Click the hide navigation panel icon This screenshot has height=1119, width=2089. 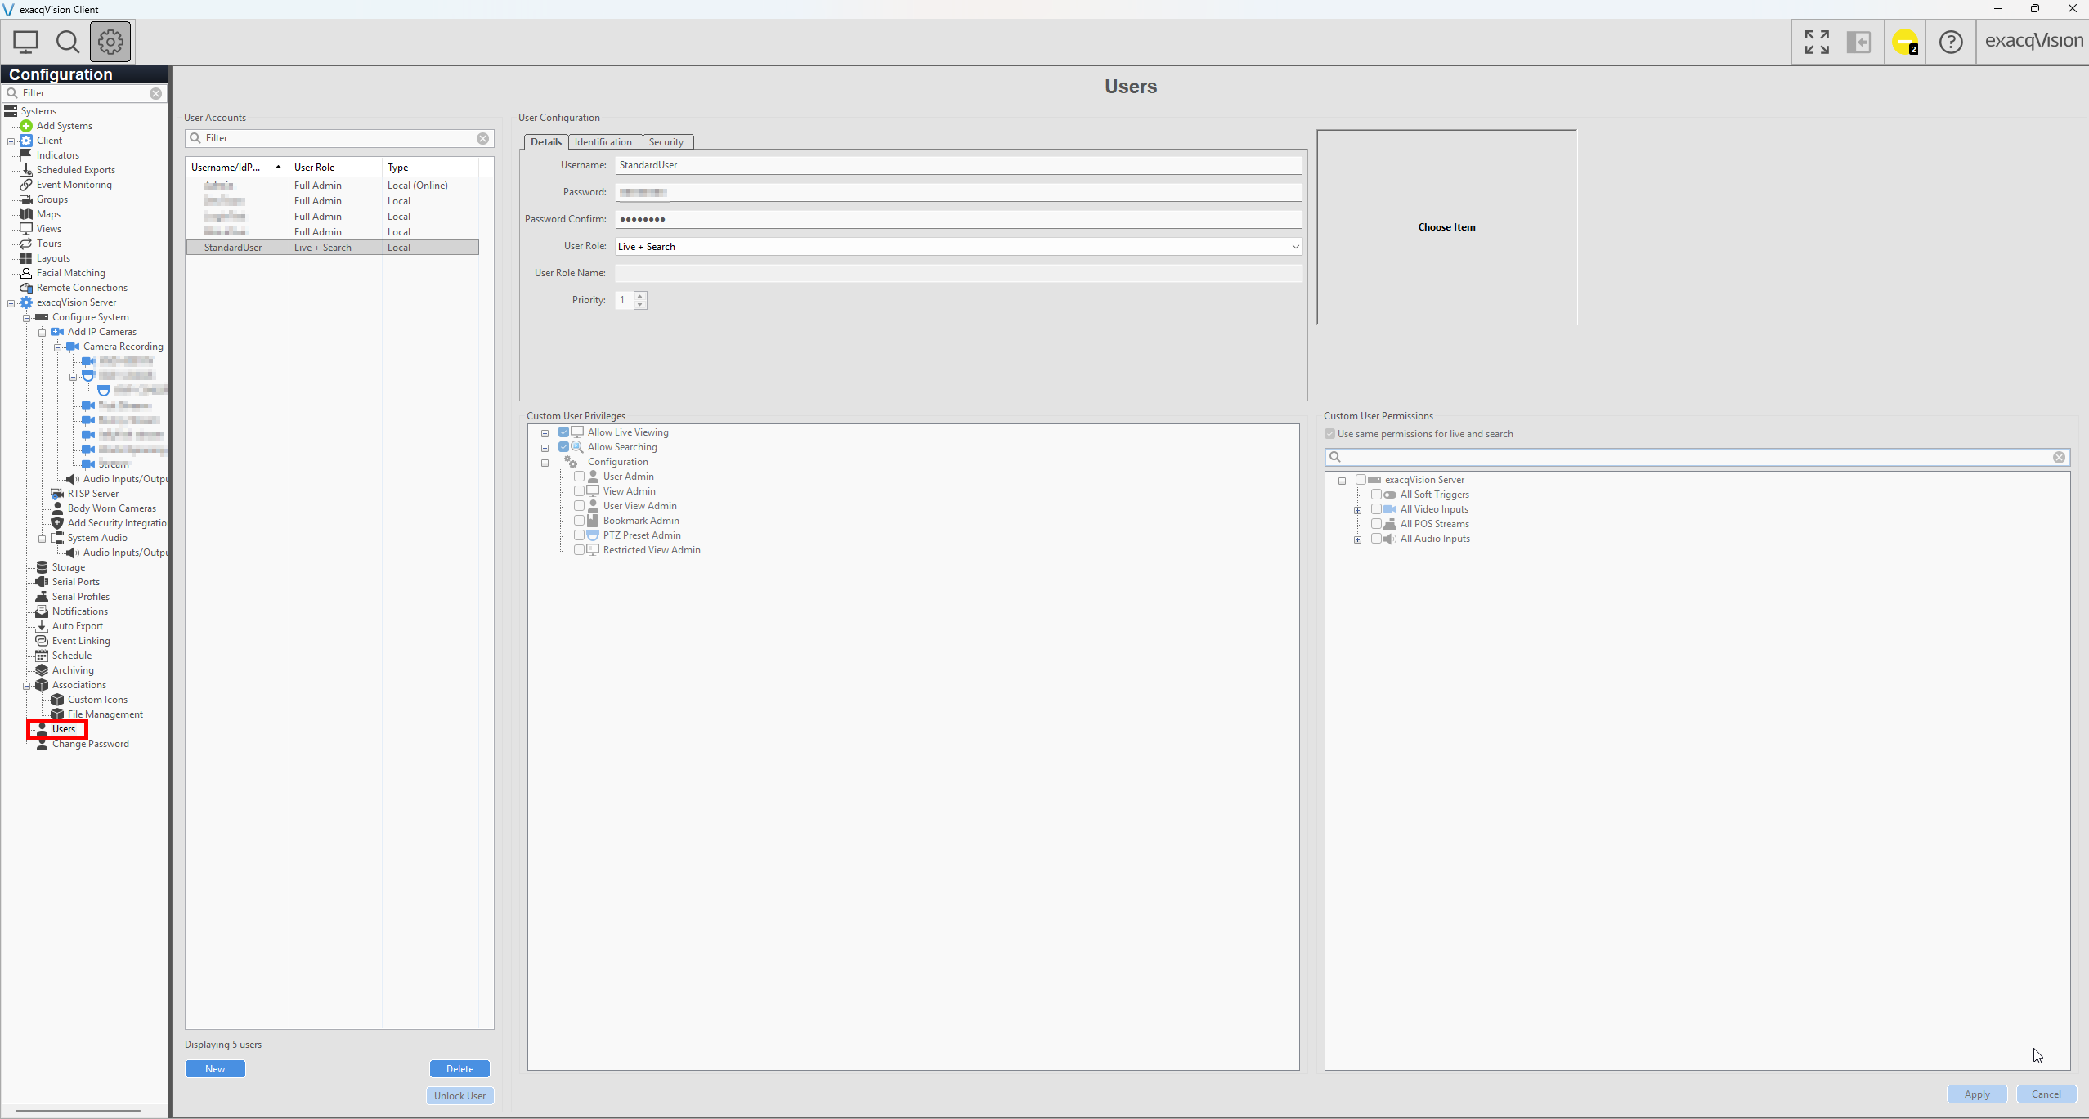tap(1858, 42)
